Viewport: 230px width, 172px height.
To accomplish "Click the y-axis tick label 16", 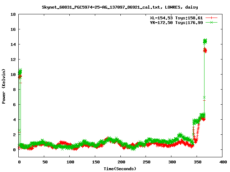I will point(13,29).
